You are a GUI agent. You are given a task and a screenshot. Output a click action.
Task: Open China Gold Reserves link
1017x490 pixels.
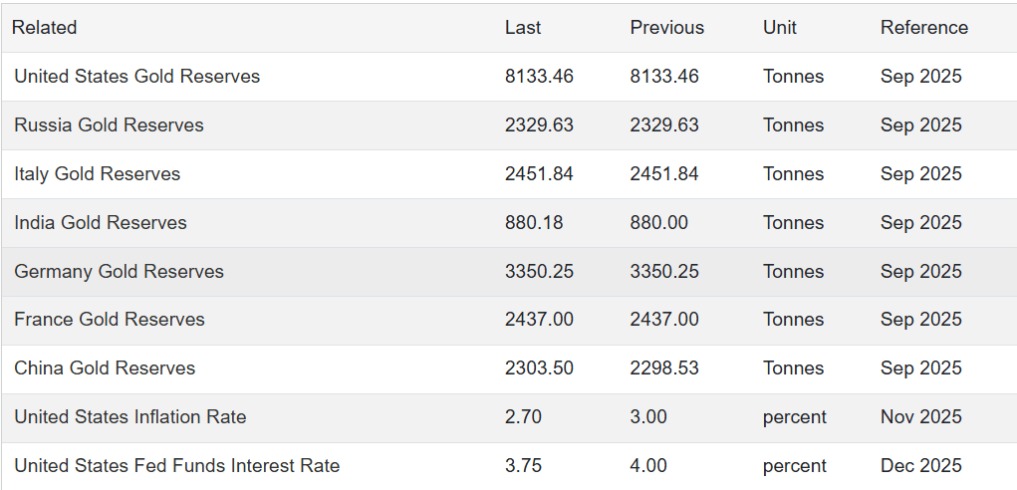(105, 368)
